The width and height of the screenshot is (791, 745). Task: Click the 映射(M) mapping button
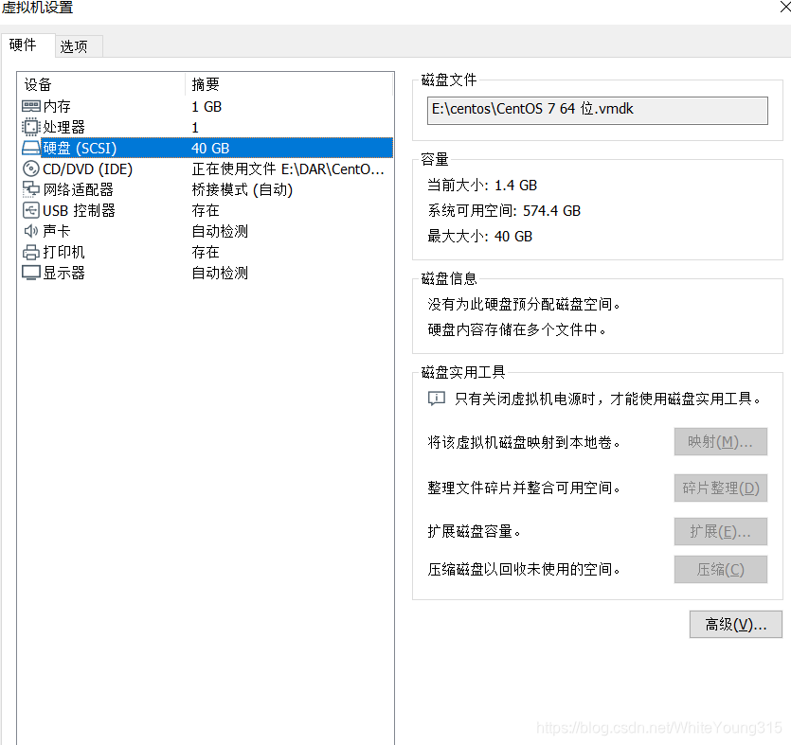(x=720, y=441)
